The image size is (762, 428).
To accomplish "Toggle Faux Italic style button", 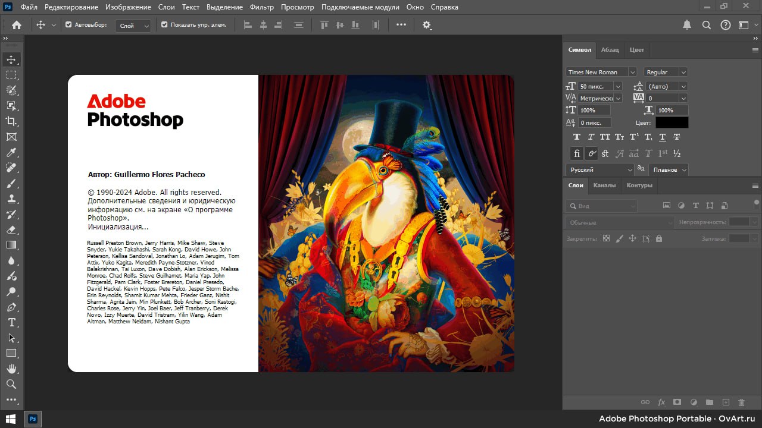I will tap(591, 137).
